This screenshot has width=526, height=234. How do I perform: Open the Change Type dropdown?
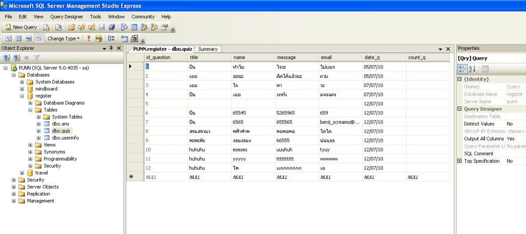pos(64,38)
